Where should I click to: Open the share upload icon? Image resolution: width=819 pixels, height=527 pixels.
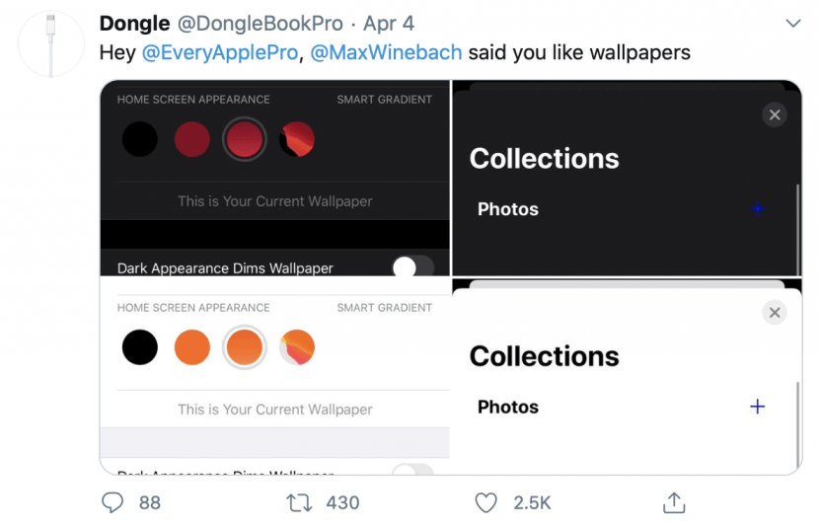(x=674, y=502)
